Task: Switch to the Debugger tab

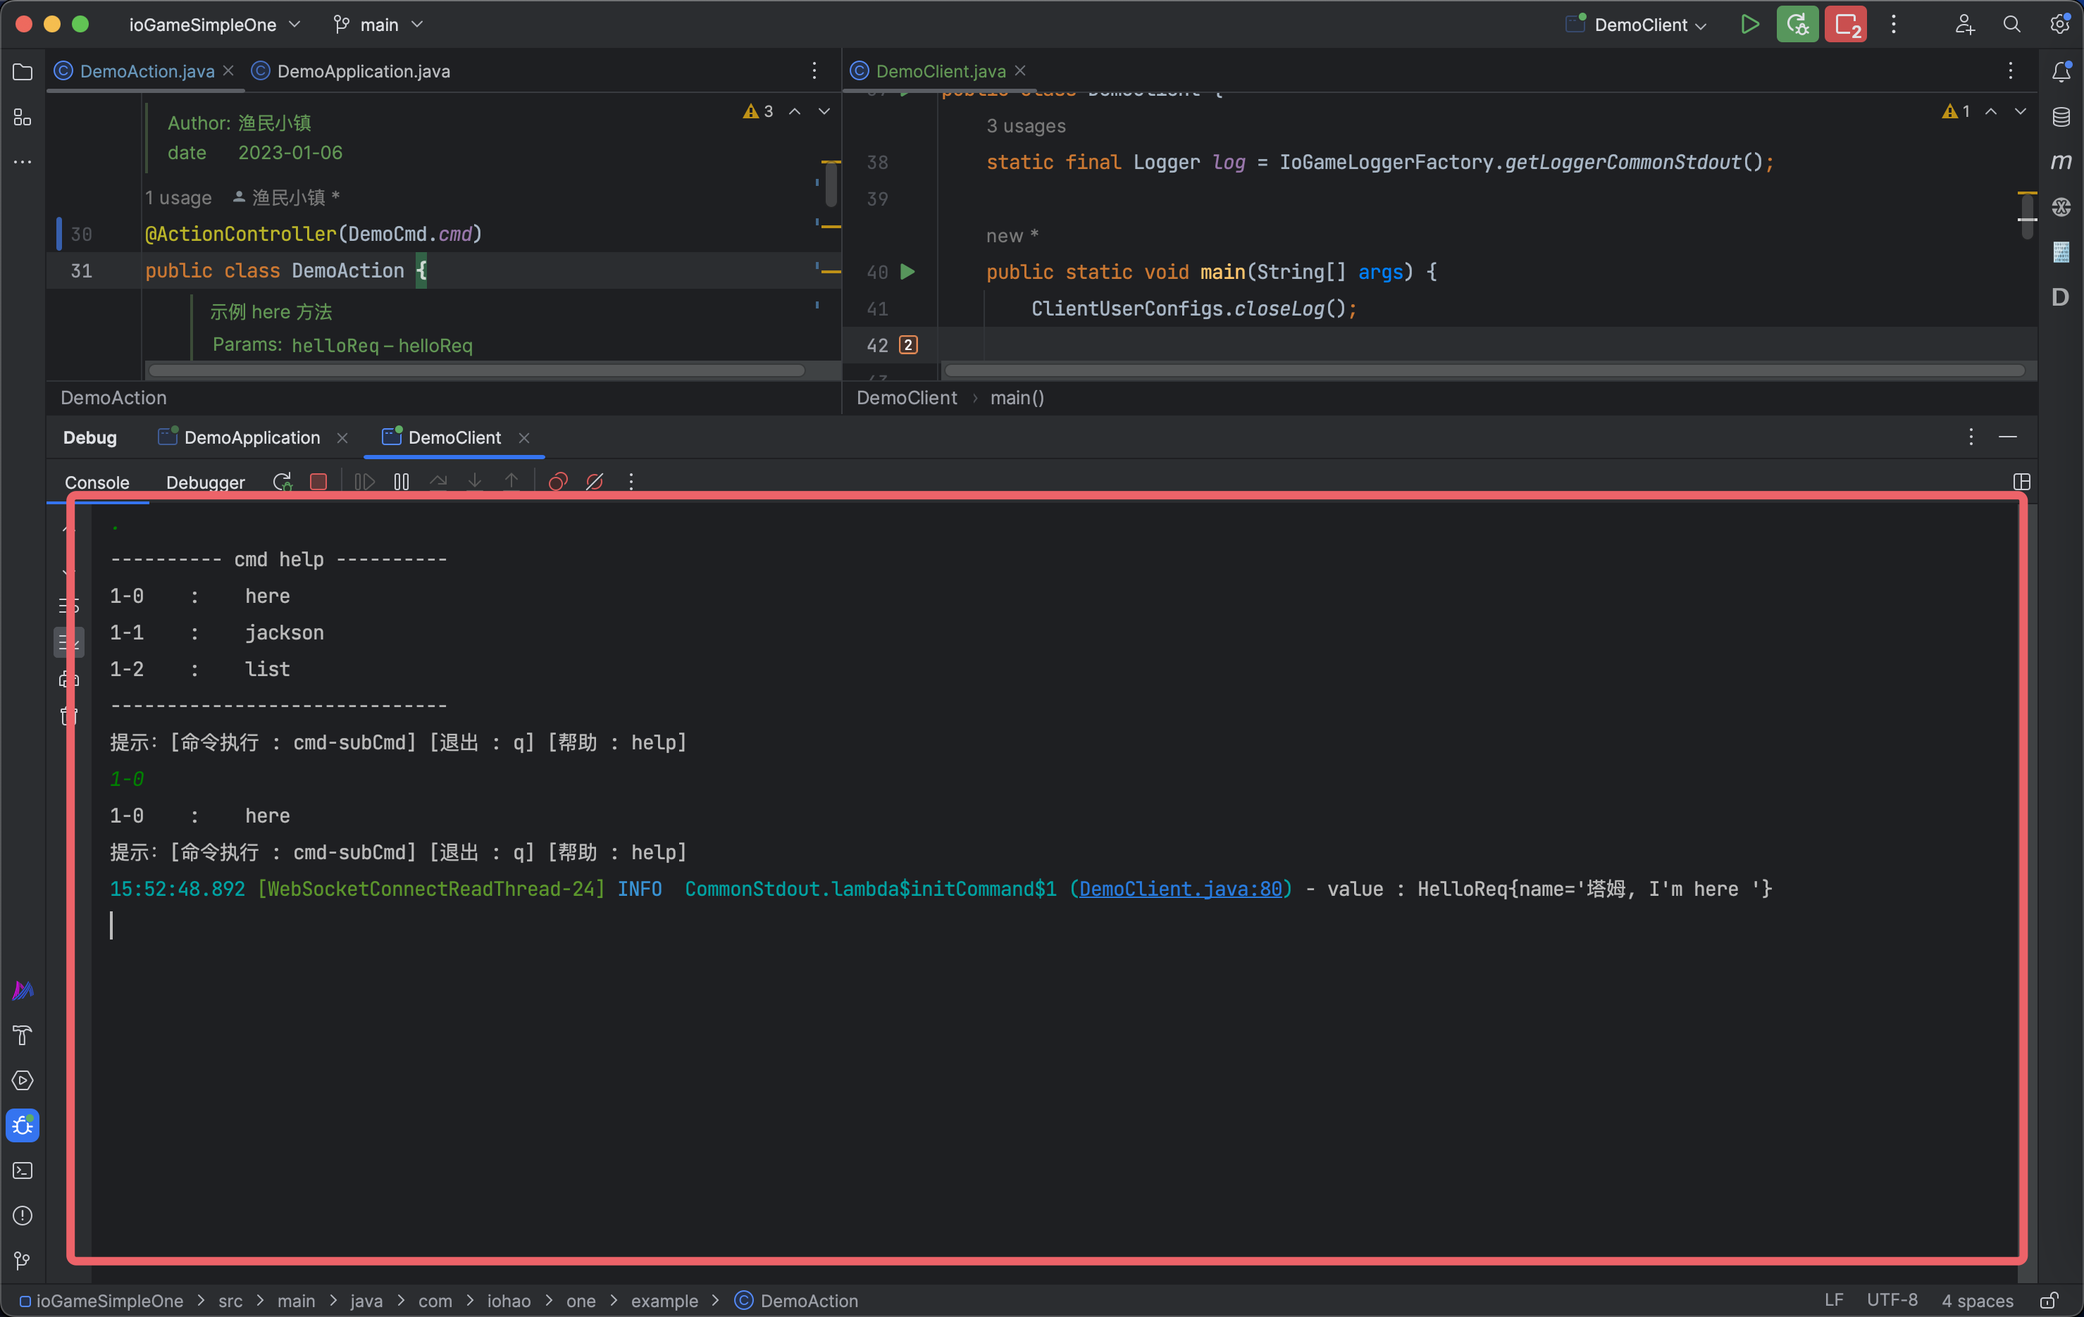Action: 205,483
